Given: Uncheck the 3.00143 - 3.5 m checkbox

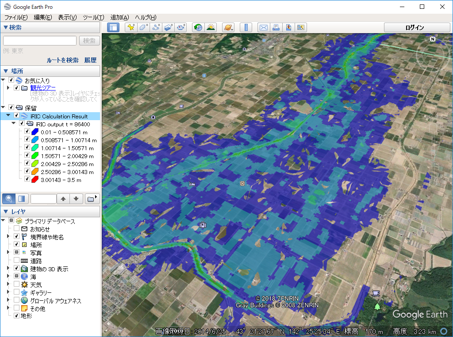Looking at the screenshot, I should point(27,180).
